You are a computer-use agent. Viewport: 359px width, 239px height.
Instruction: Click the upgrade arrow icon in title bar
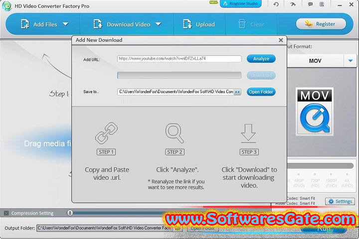pos(293,4)
